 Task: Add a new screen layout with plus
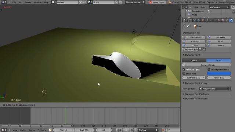point(80,2)
